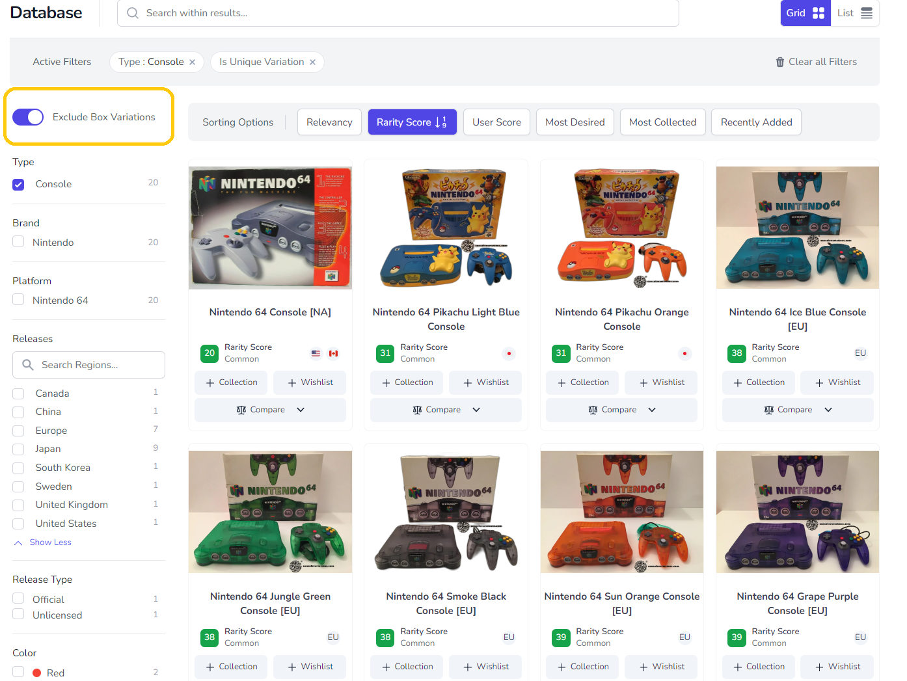Click the compare scales icon for Pikachu Light Blue
This screenshot has height=681, width=907.
pyautogui.click(x=417, y=410)
